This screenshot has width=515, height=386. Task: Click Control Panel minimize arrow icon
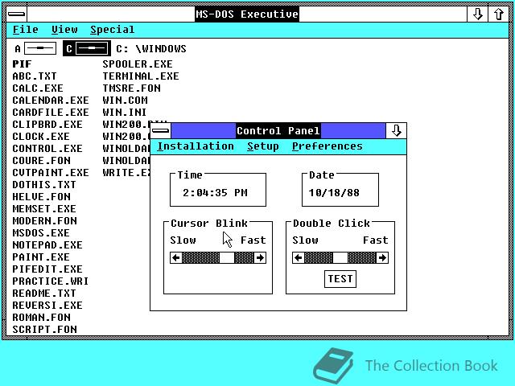(x=396, y=131)
